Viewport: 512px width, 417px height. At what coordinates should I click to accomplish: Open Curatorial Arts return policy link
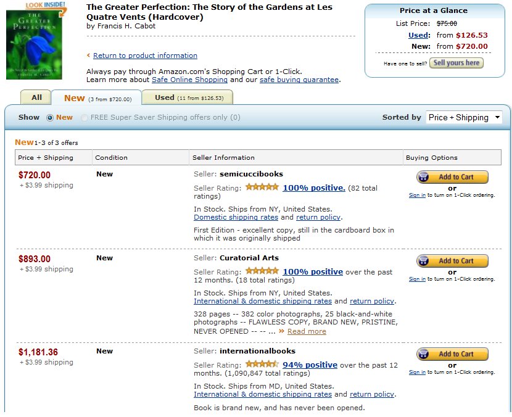click(371, 301)
